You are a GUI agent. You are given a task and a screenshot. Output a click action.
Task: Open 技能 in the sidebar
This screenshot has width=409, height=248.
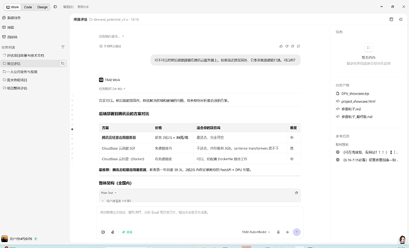click(x=8, y=27)
